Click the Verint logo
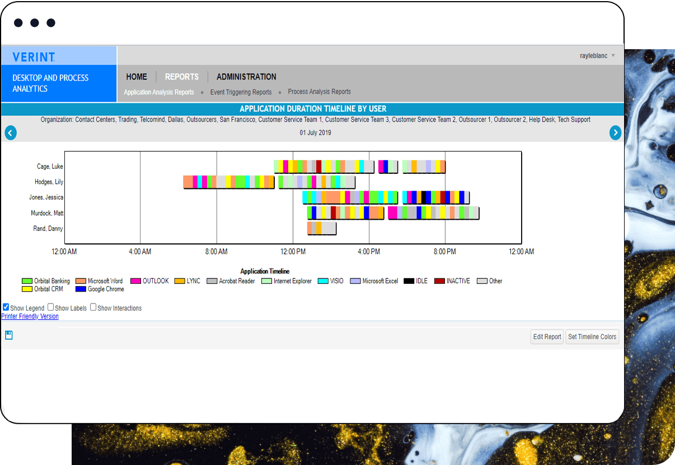Viewport: 675px width, 465px height. (x=34, y=57)
